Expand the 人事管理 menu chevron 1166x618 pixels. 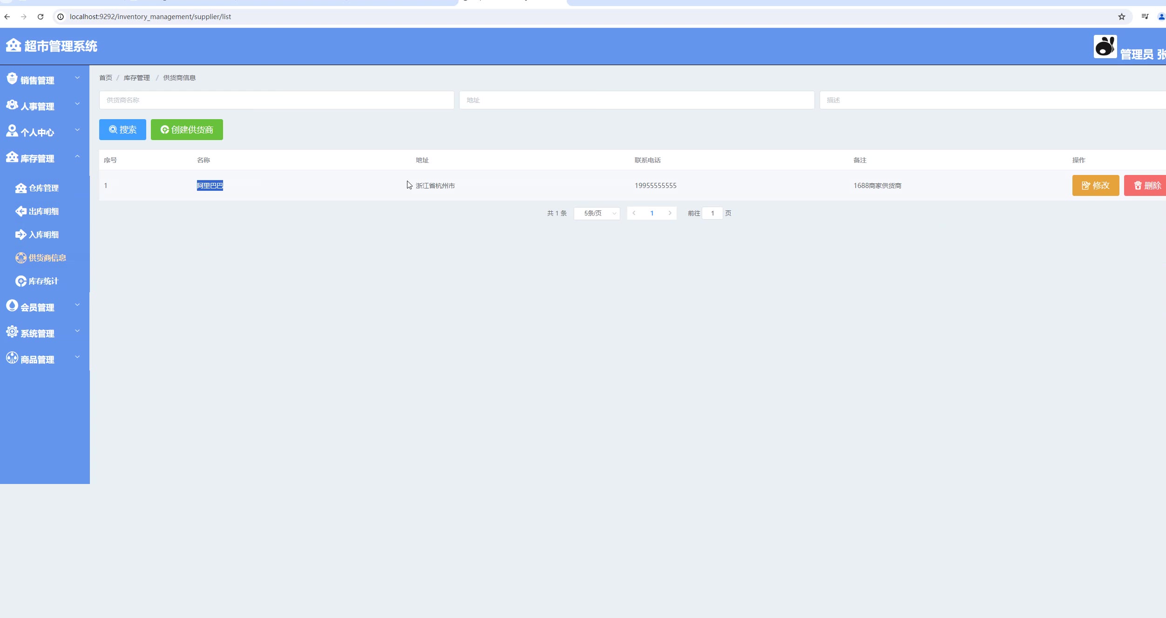77,104
